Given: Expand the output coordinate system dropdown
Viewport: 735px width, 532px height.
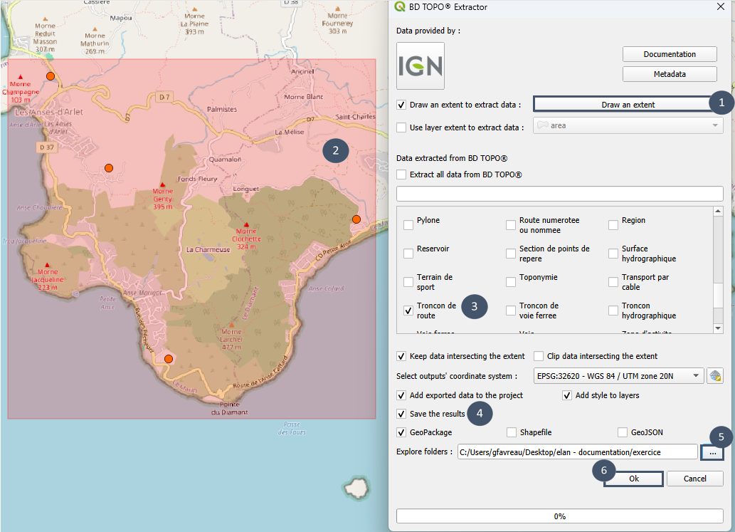Looking at the screenshot, I should click(696, 376).
